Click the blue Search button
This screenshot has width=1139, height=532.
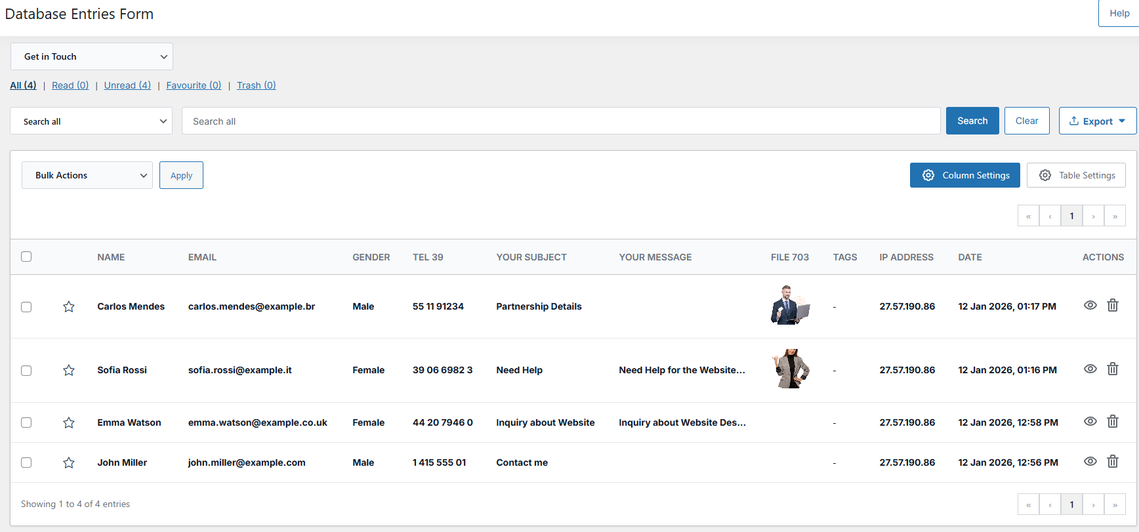(972, 121)
